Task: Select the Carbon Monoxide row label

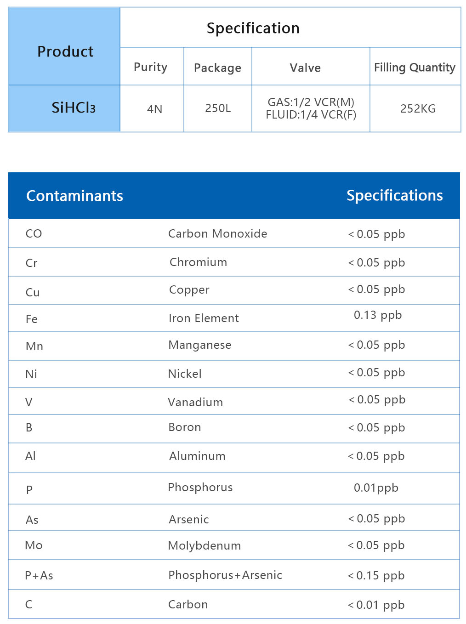Action: [217, 233]
